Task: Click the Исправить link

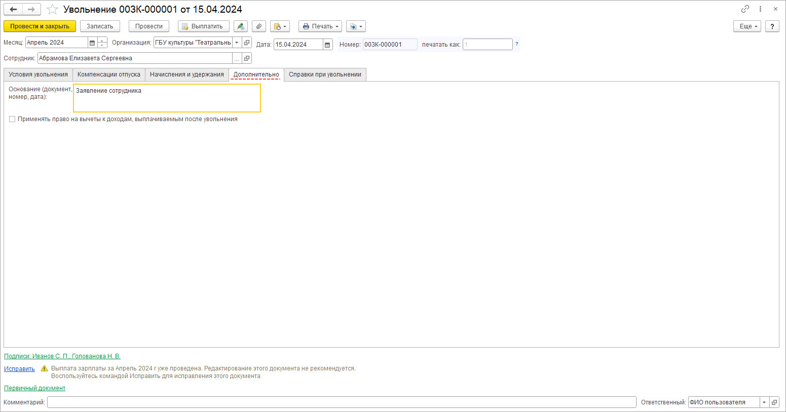Action: (19, 369)
